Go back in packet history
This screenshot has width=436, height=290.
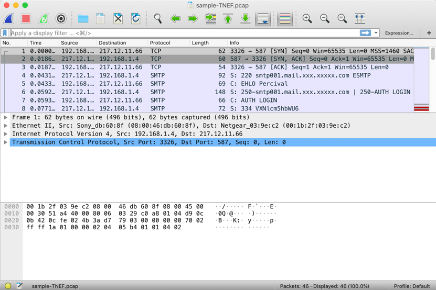click(x=175, y=19)
